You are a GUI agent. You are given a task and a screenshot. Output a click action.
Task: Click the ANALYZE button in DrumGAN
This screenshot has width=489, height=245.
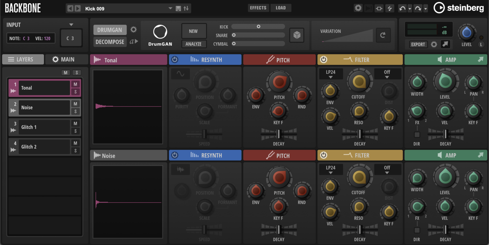pos(194,44)
